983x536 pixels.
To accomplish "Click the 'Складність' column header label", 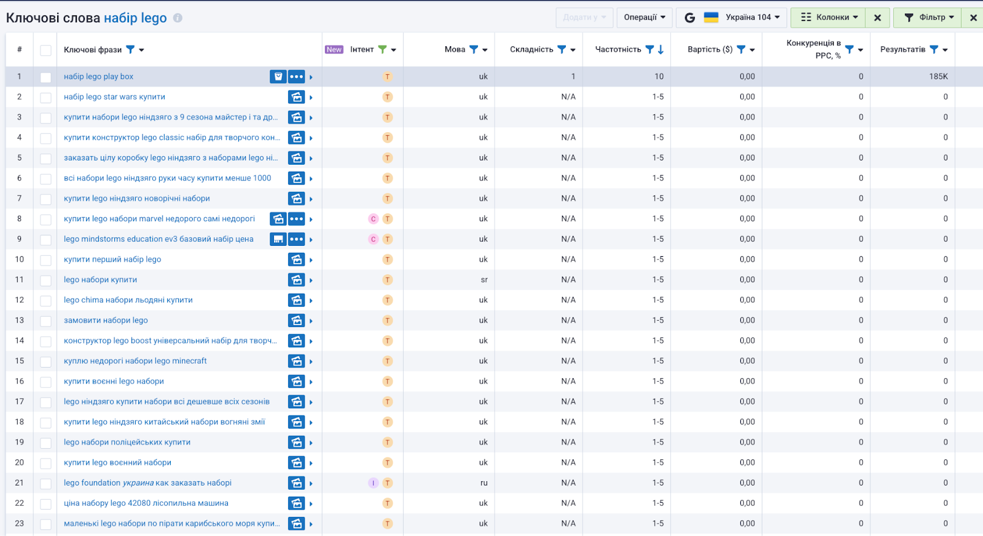I will [x=531, y=50].
